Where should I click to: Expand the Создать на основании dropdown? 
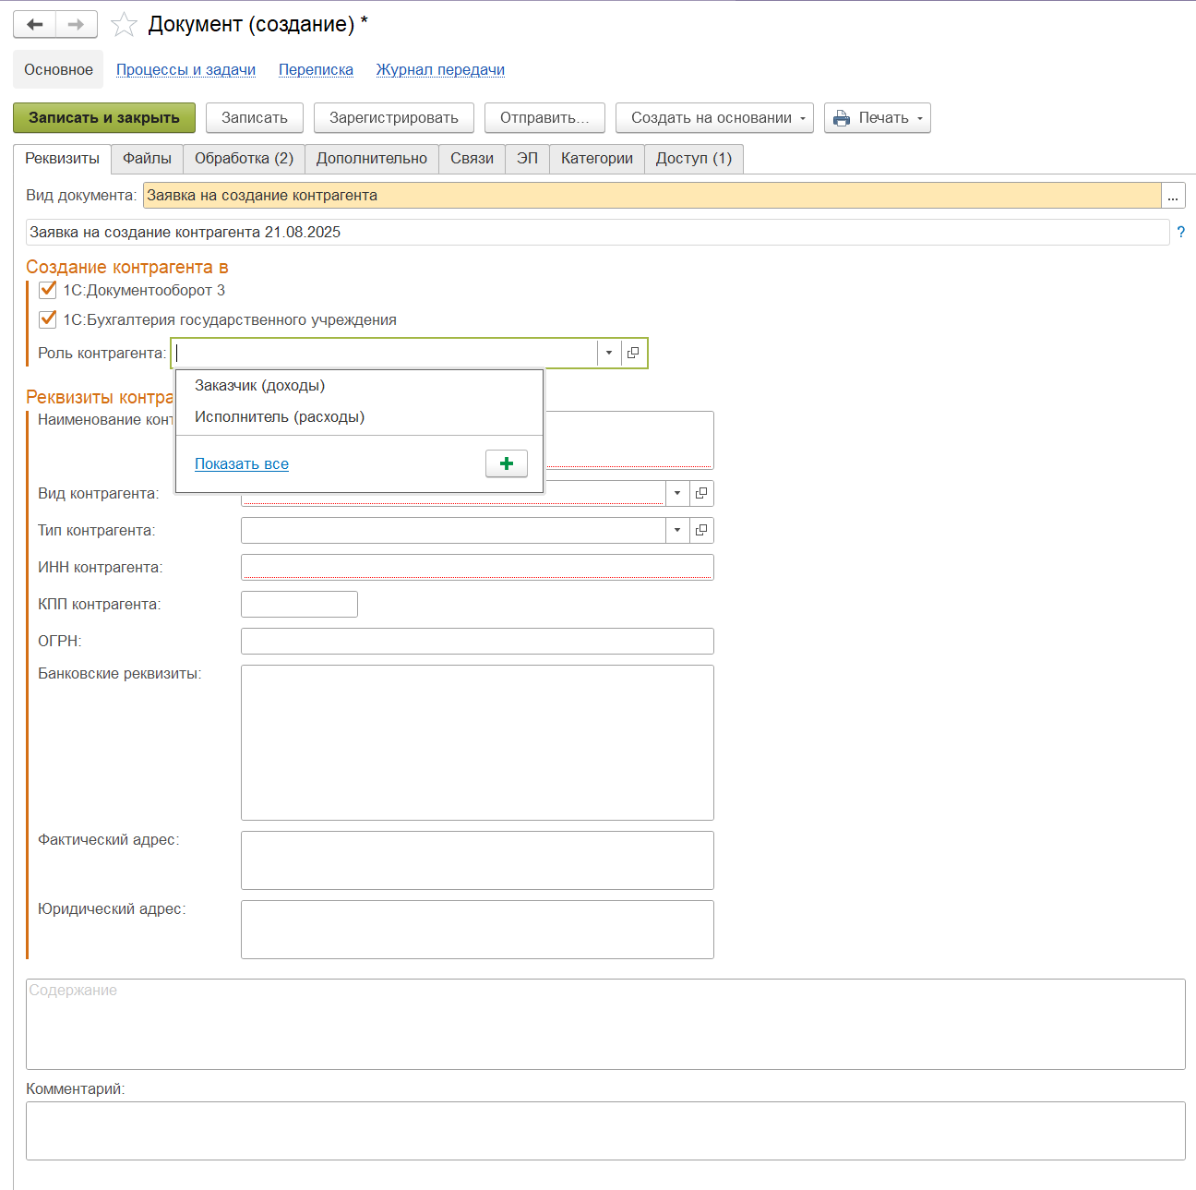point(713,118)
